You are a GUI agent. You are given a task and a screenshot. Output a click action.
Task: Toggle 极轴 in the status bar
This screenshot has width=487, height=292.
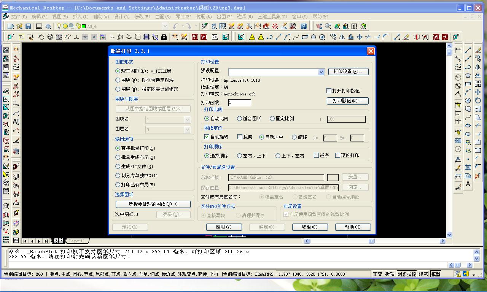coord(390,274)
